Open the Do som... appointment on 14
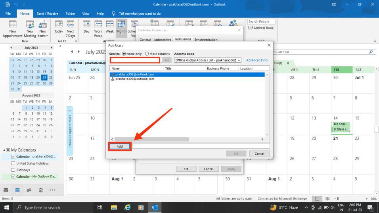Viewport: 379px width, 213px height. coord(340,124)
